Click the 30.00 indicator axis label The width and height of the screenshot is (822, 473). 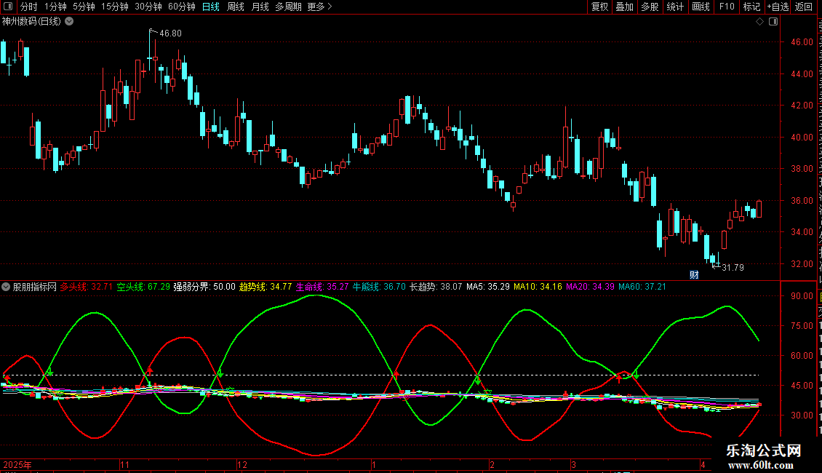(802, 416)
